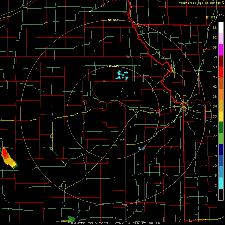Image resolution: width=225 pixels, height=225 pixels.
Task: Click the red core of the western storm cell
Action: point(5,153)
